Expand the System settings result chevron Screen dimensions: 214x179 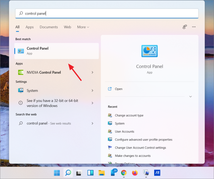(x=92, y=90)
